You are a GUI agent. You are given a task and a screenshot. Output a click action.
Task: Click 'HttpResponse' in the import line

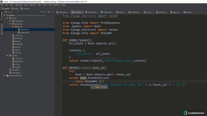[x=110, y=23]
